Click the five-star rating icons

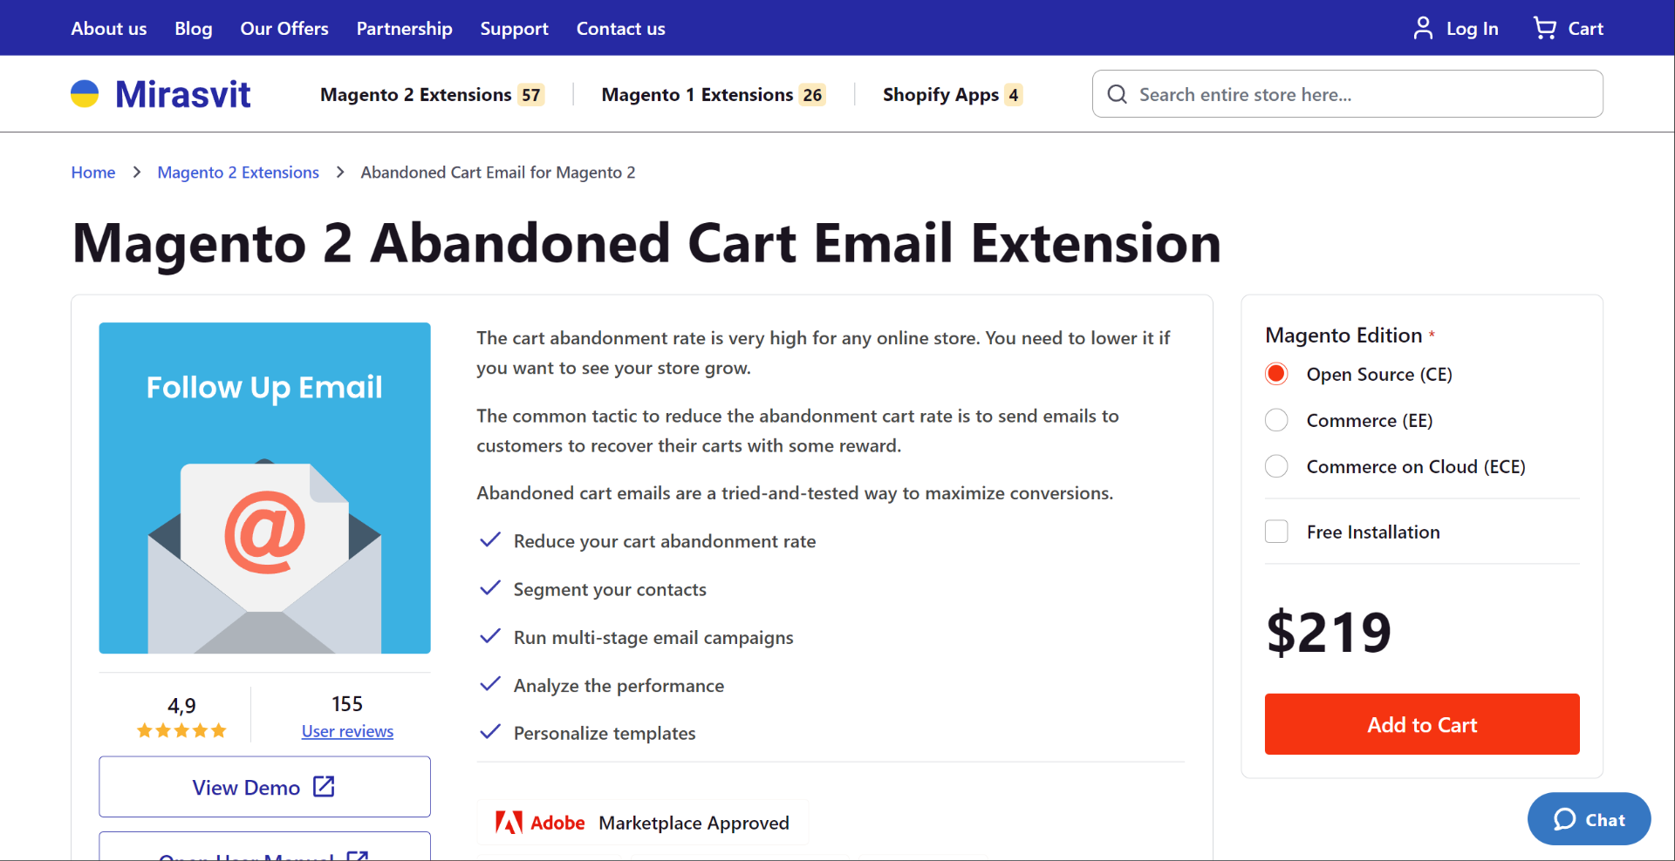pyautogui.click(x=181, y=731)
